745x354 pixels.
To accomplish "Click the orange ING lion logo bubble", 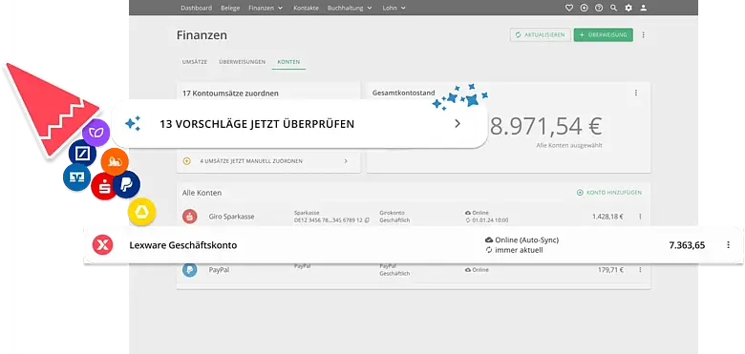I will 115,162.
